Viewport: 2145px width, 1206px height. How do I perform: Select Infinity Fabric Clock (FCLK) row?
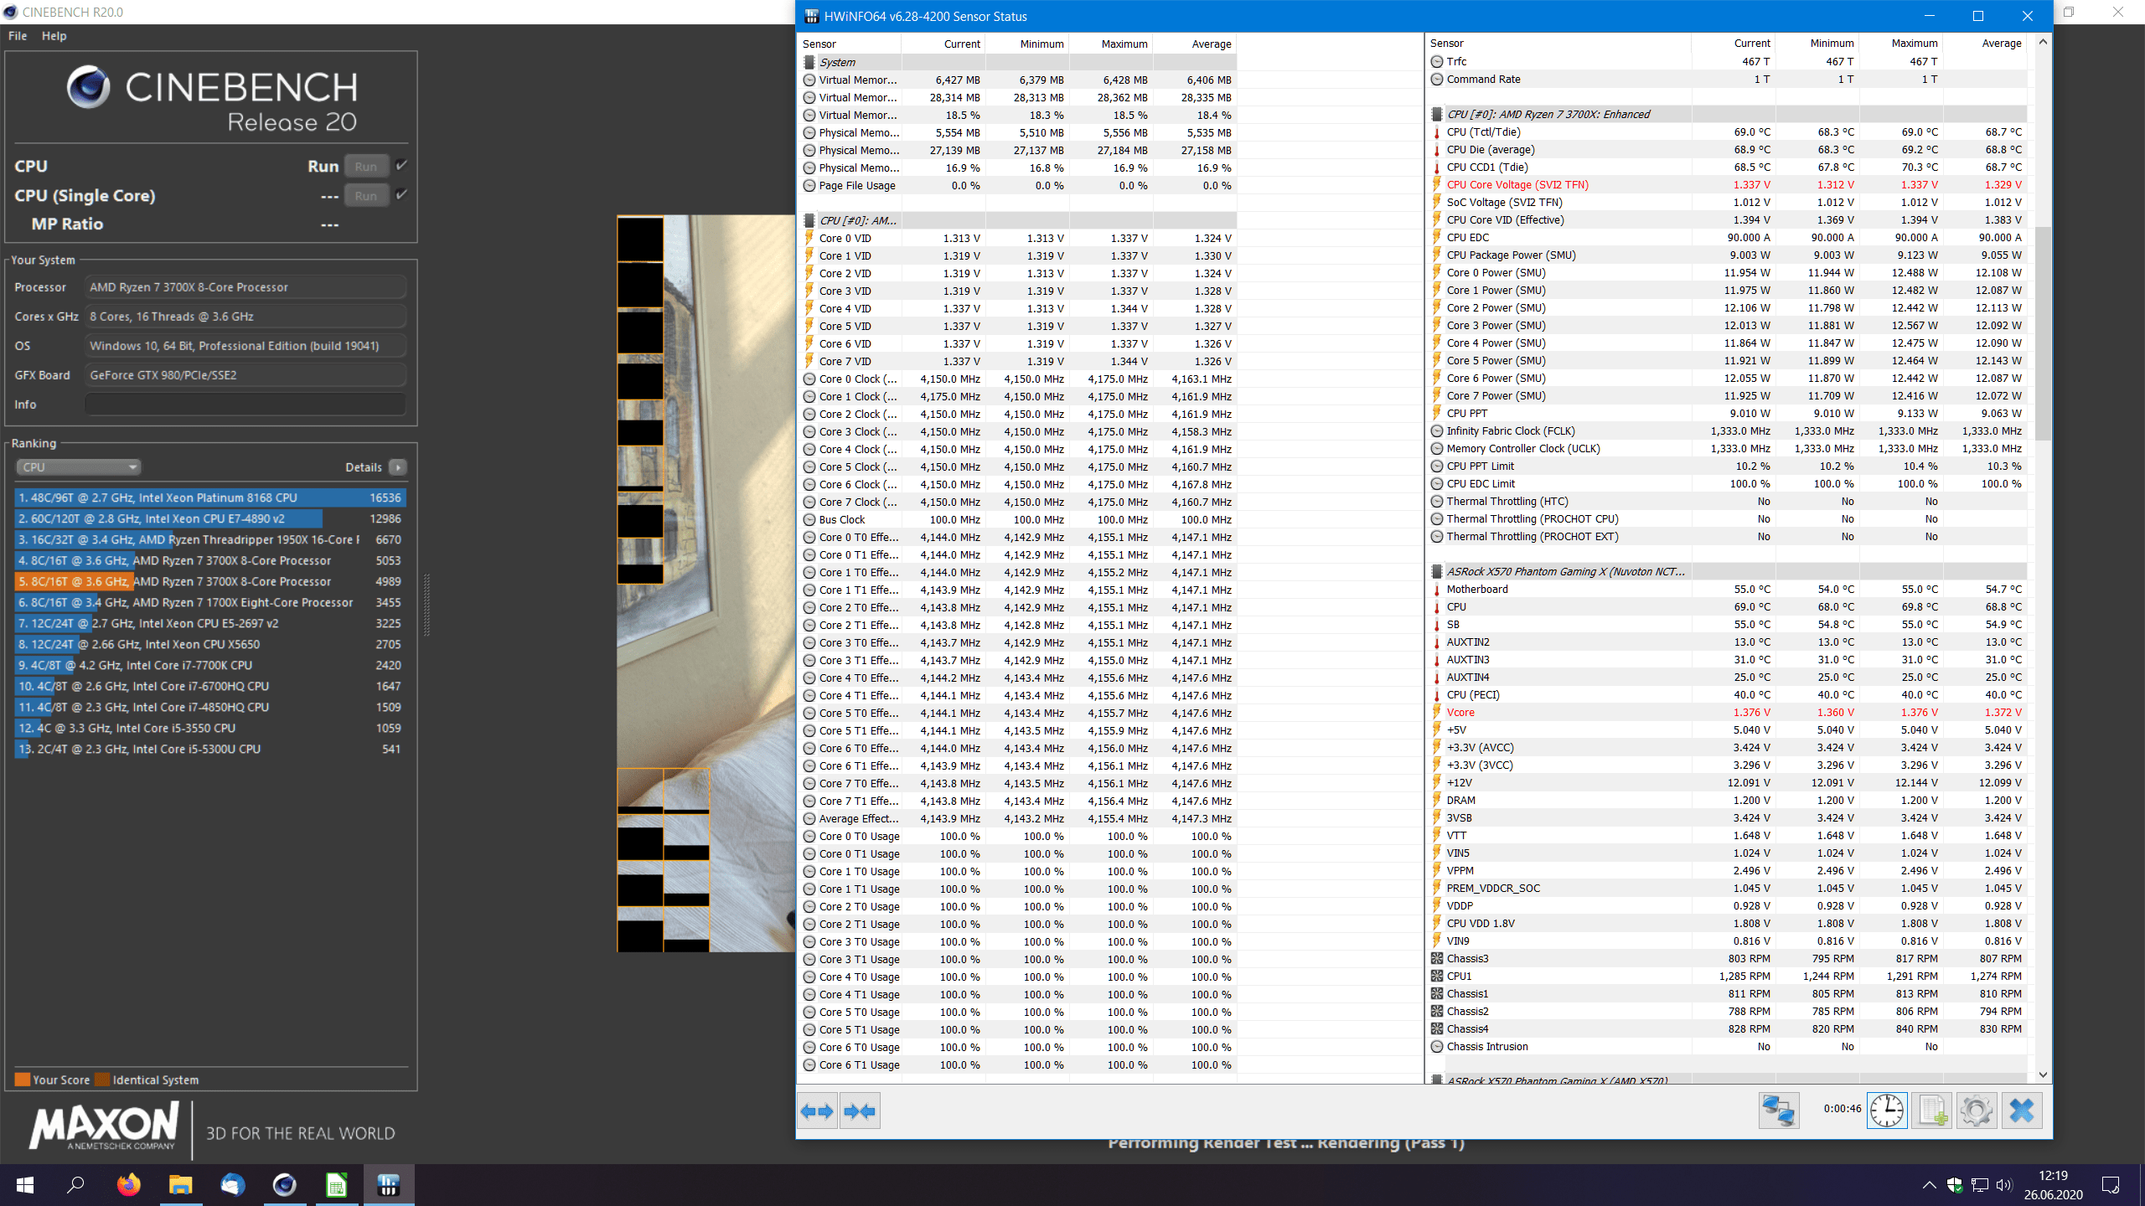pyautogui.click(x=1727, y=431)
